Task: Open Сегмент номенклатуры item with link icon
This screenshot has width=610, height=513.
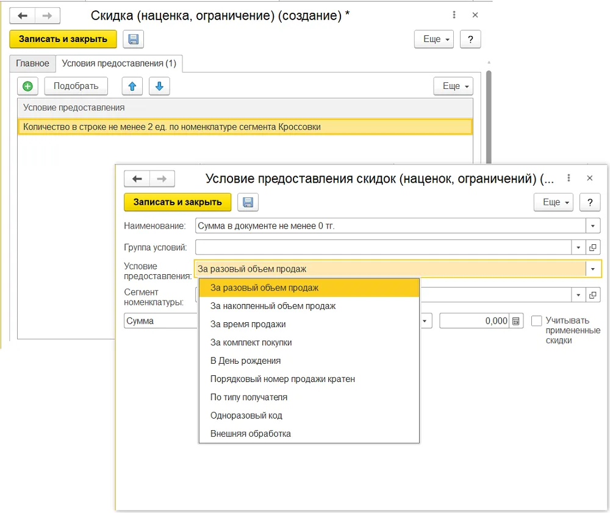Action: coord(593,295)
